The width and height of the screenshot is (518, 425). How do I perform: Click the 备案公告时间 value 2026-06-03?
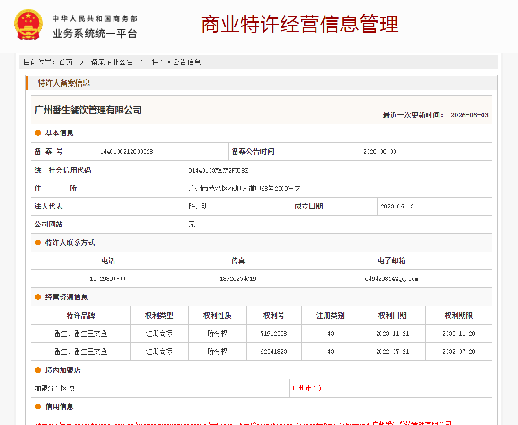point(379,152)
